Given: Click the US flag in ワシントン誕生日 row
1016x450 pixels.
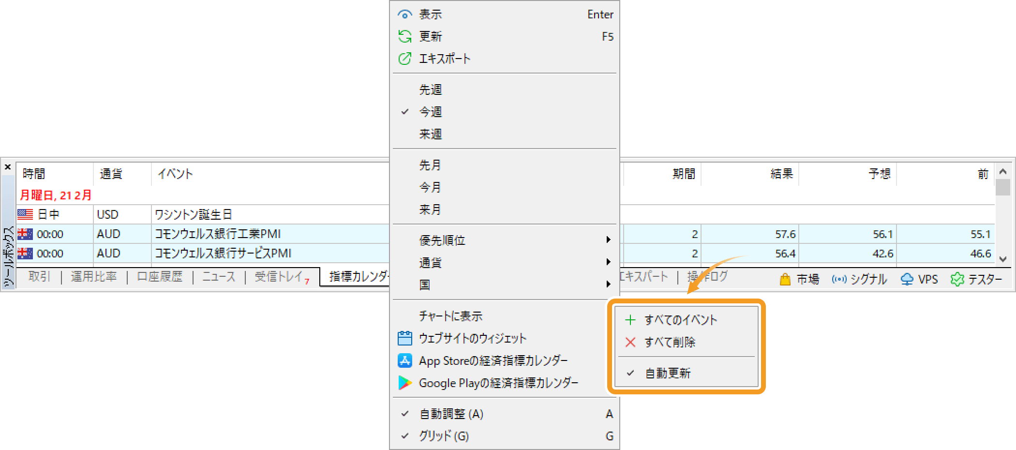Looking at the screenshot, I should pos(25,214).
